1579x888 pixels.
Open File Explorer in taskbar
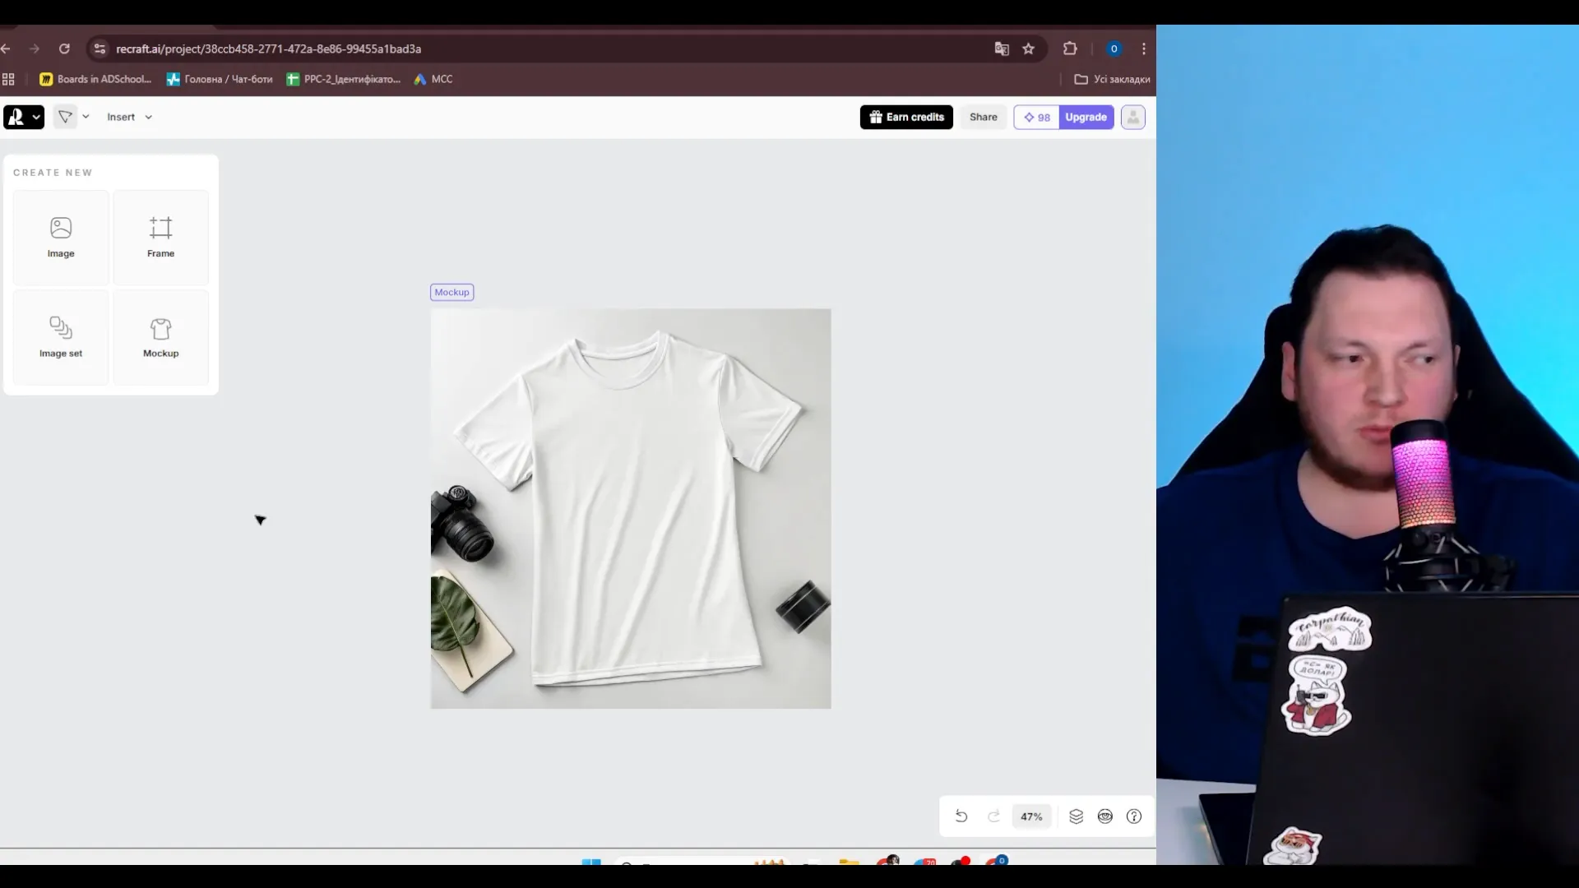pyautogui.click(x=849, y=861)
